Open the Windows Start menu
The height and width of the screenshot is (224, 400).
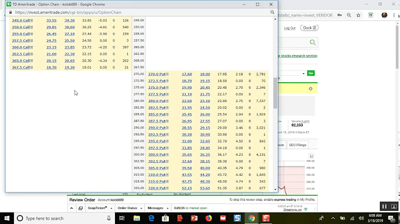[x=7, y=218]
